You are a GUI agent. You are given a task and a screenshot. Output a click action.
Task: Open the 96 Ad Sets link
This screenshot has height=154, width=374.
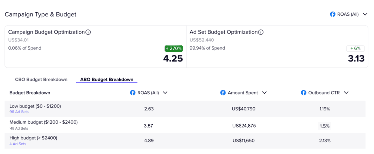pyautogui.click(x=19, y=112)
